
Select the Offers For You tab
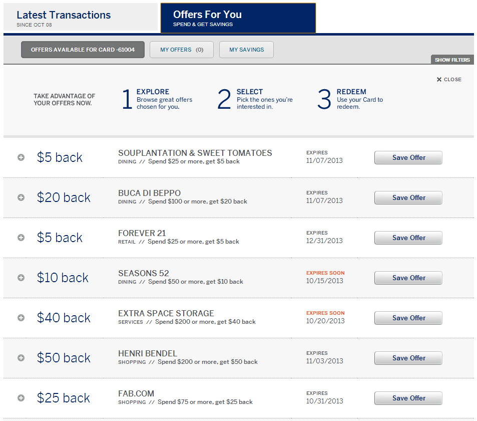238,18
